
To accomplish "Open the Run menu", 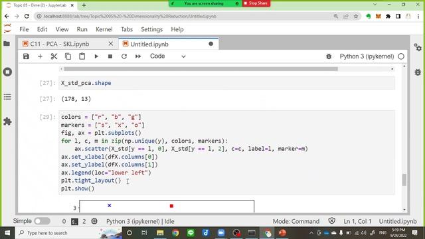I will click(x=82, y=29).
